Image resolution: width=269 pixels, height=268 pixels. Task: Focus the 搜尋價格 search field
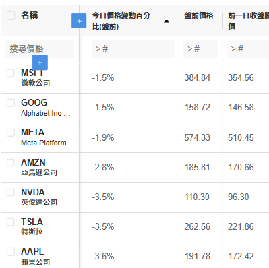click(40, 49)
